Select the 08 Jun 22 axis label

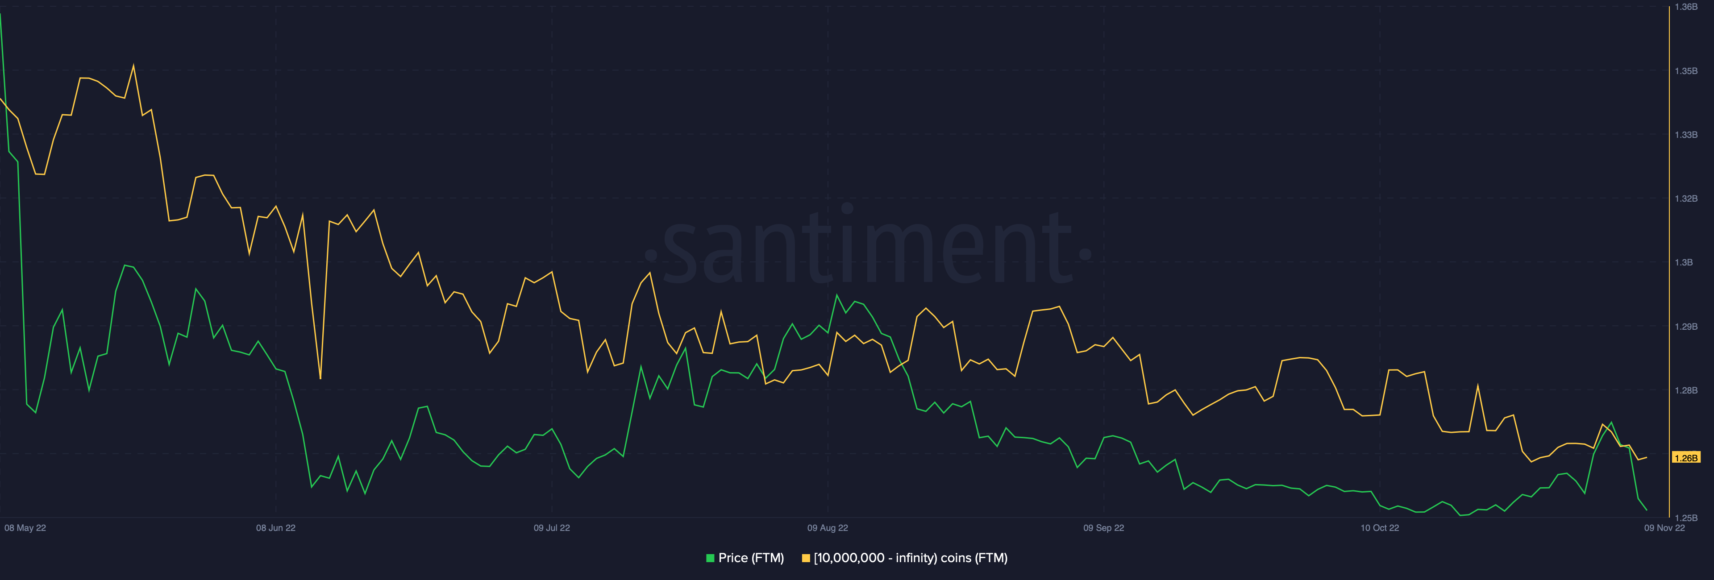coord(275,528)
